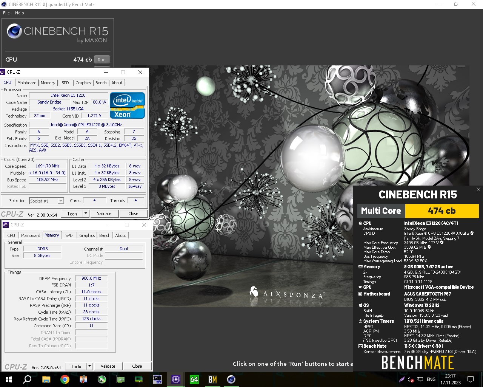Click the Command Rate 1T value
The width and height of the screenshot is (483, 387).
(x=91, y=325)
